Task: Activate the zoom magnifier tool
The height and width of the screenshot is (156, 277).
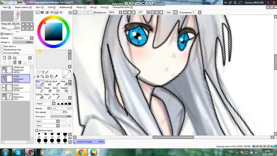Action: click(42, 77)
